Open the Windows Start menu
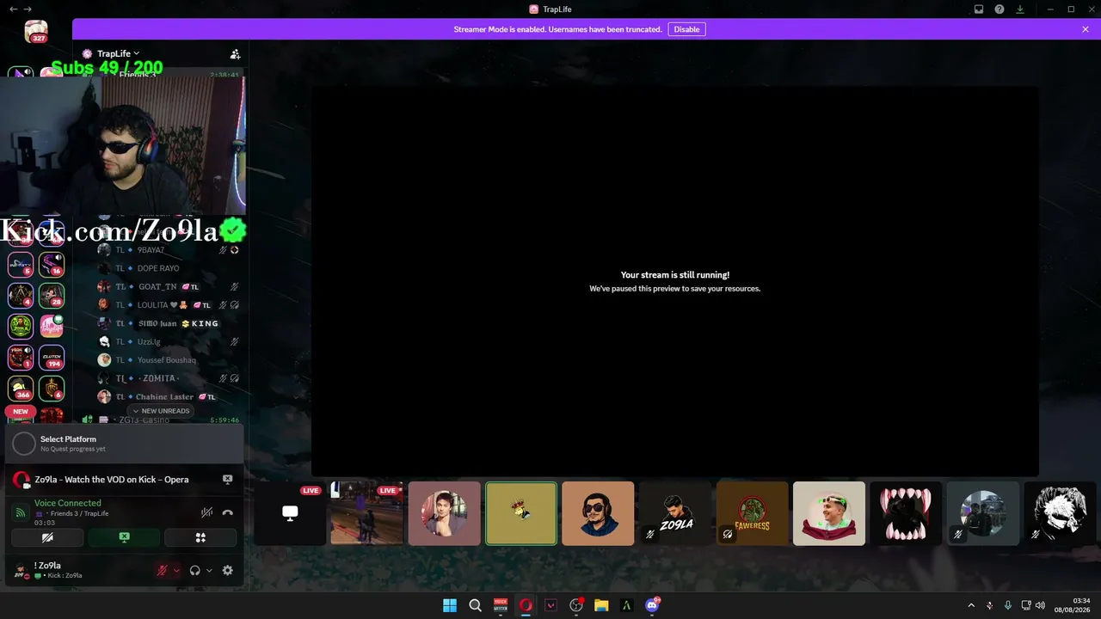This screenshot has height=619, width=1101. click(x=450, y=605)
